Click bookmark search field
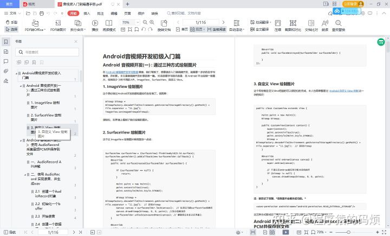390x236 pixels. (x=47, y=52)
